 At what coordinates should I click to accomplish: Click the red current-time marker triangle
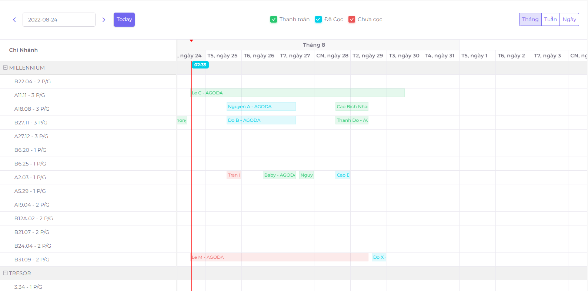(191, 40)
